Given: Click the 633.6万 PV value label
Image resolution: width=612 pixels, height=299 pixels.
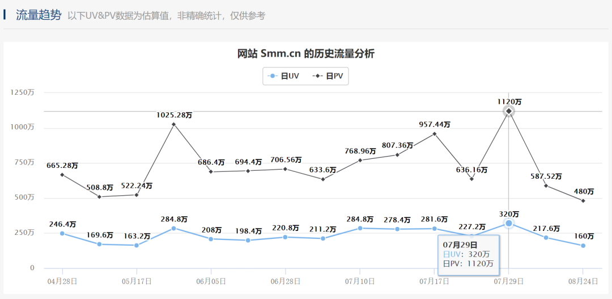Looking at the screenshot, I should tap(323, 170).
